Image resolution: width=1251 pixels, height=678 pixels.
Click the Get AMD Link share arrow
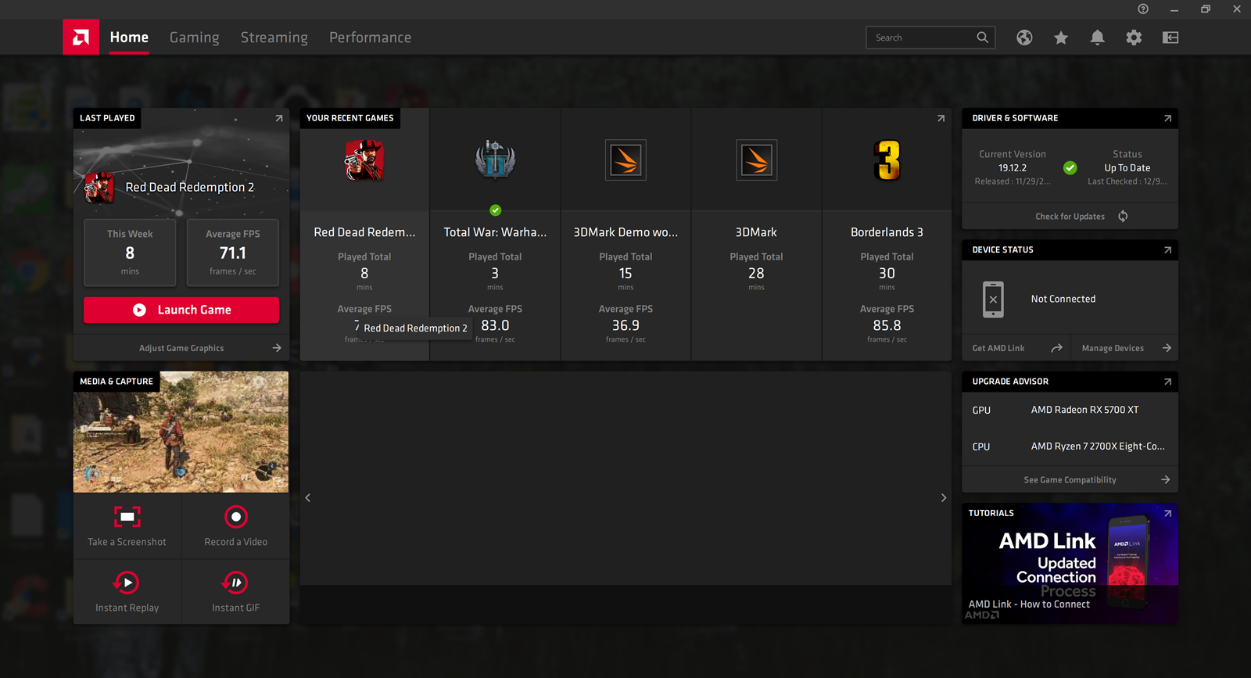click(1056, 348)
